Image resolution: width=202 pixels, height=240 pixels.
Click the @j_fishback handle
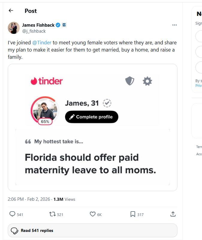point(34,31)
